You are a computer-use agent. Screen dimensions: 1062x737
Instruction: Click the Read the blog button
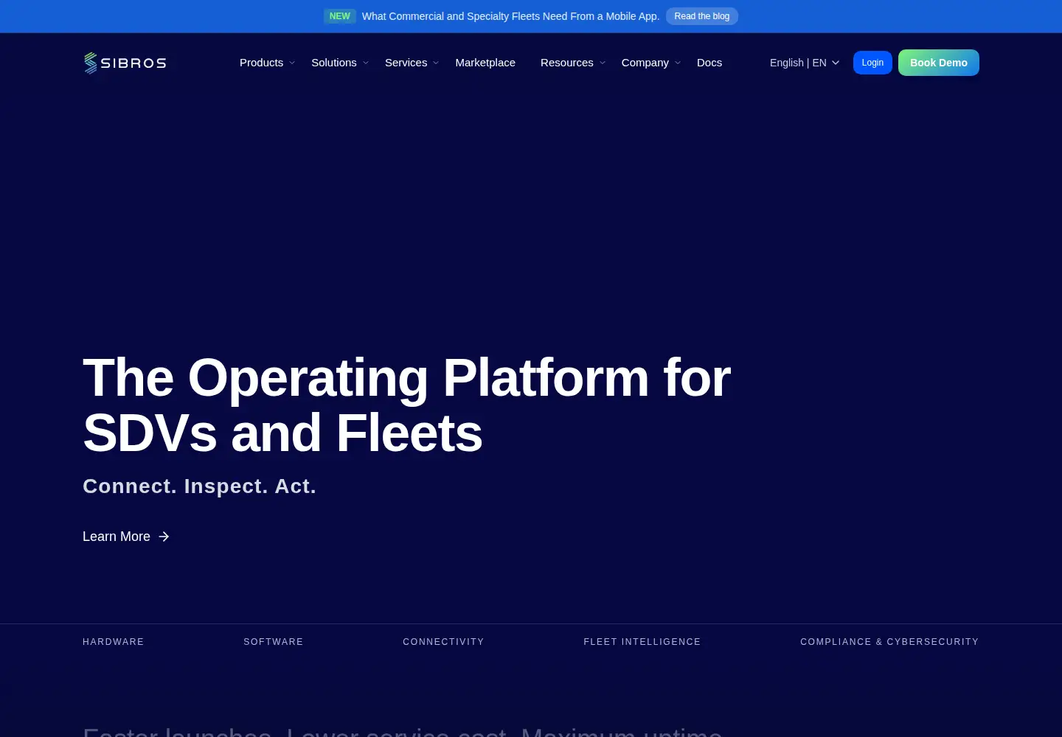click(x=702, y=16)
